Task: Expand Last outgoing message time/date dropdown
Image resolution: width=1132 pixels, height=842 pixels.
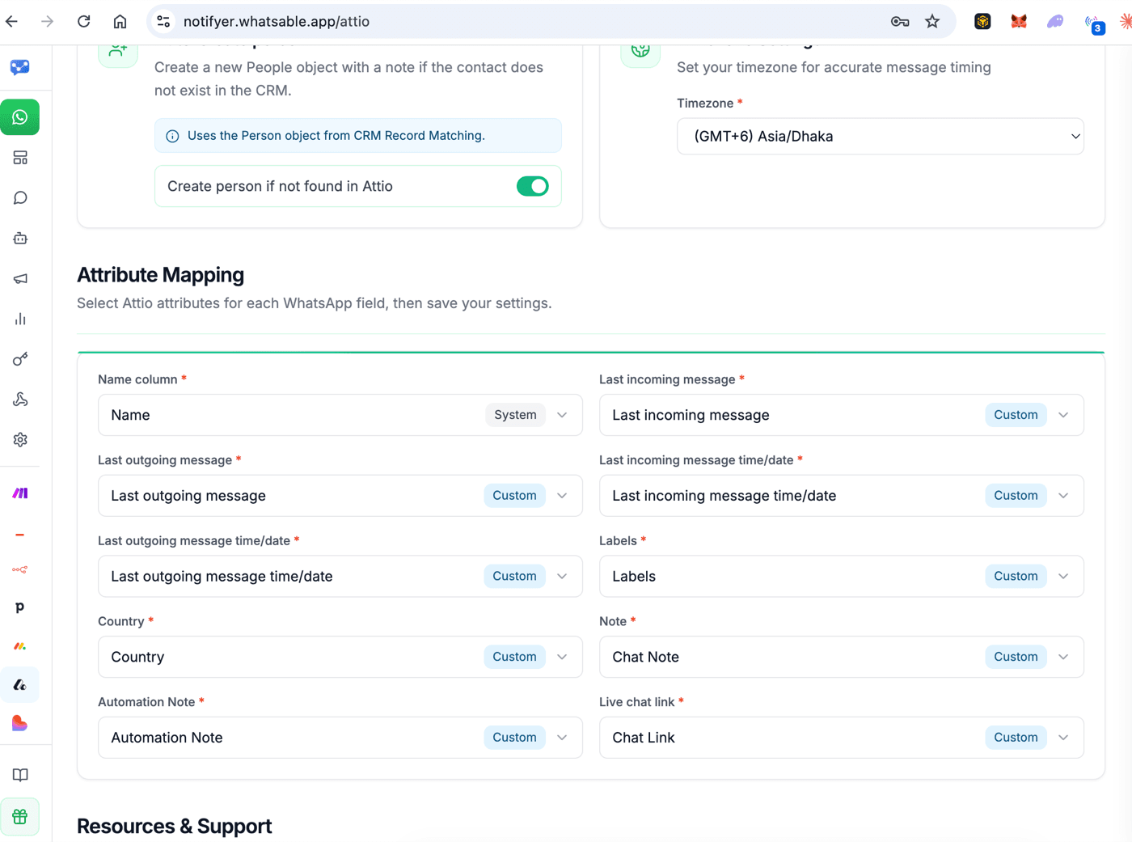Action: 340,577
